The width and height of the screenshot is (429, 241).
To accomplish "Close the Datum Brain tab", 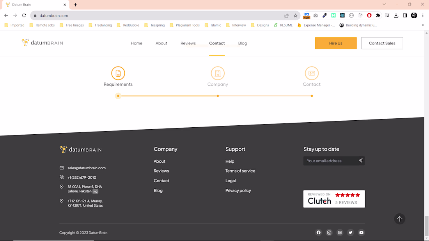I will (x=65, y=5).
